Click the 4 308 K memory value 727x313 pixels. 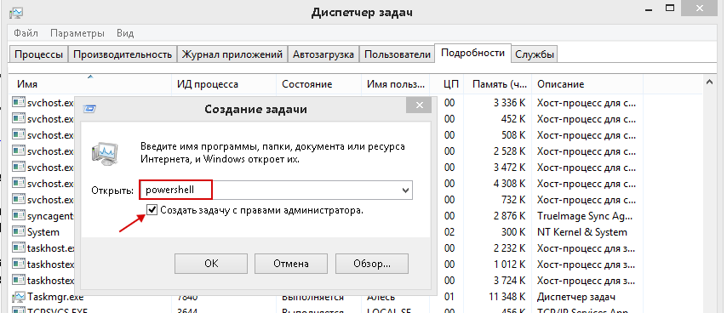point(509,184)
